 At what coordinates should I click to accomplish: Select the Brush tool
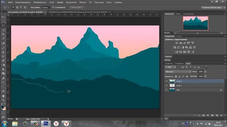[3, 48]
